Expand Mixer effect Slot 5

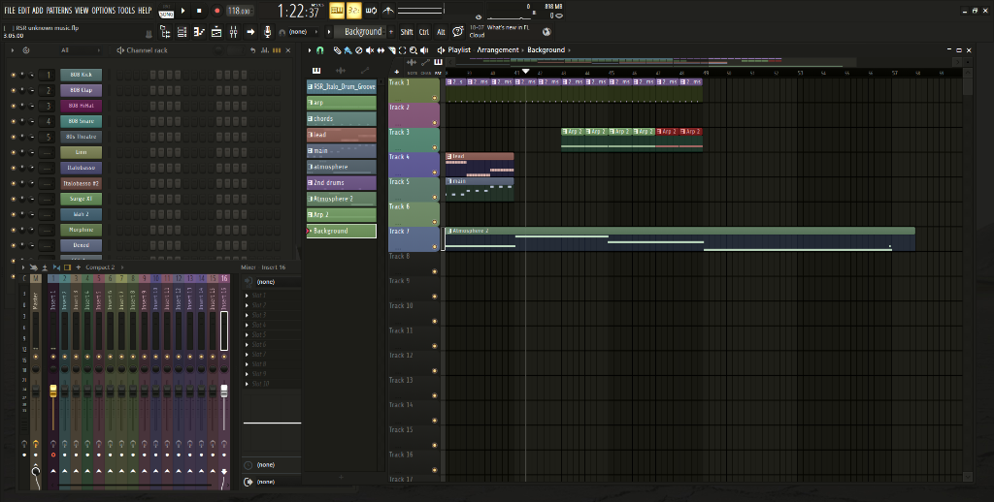point(248,335)
